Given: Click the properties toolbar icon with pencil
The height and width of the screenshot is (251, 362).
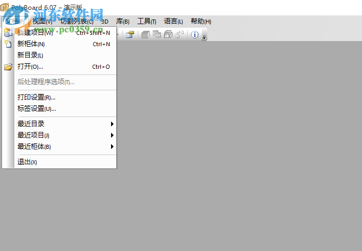Looking at the screenshot, I should pos(130,34).
